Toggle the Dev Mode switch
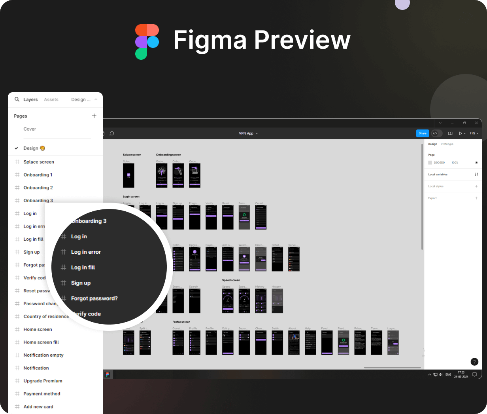The width and height of the screenshot is (487, 414). (x=436, y=133)
